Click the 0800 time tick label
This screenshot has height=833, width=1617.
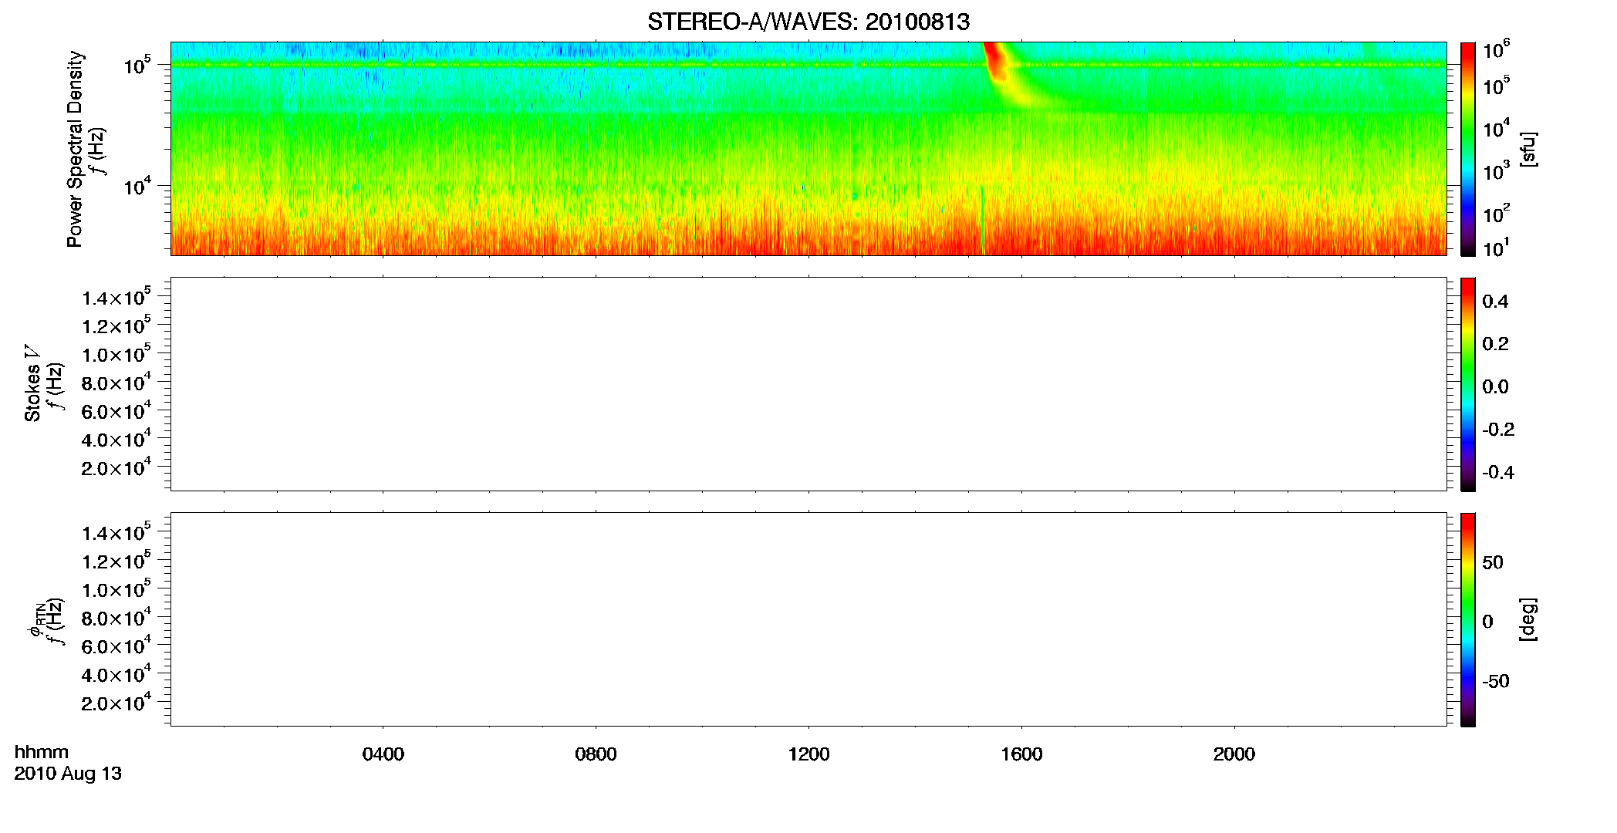[x=596, y=754]
